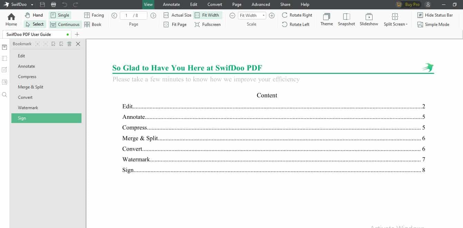Set zoom to Actual Size

coord(177,15)
